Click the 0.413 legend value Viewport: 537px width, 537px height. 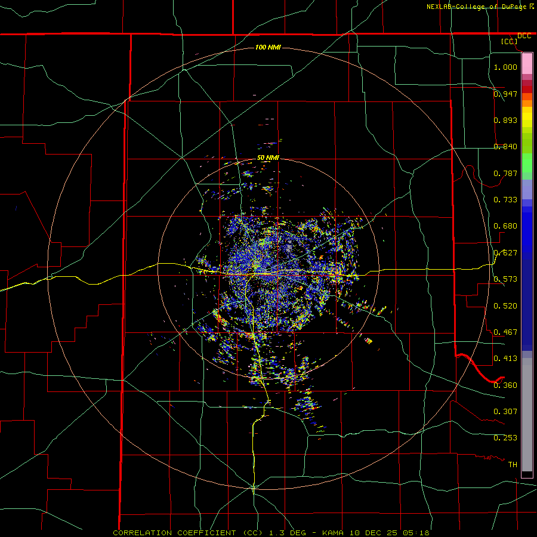(x=505, y=359)
